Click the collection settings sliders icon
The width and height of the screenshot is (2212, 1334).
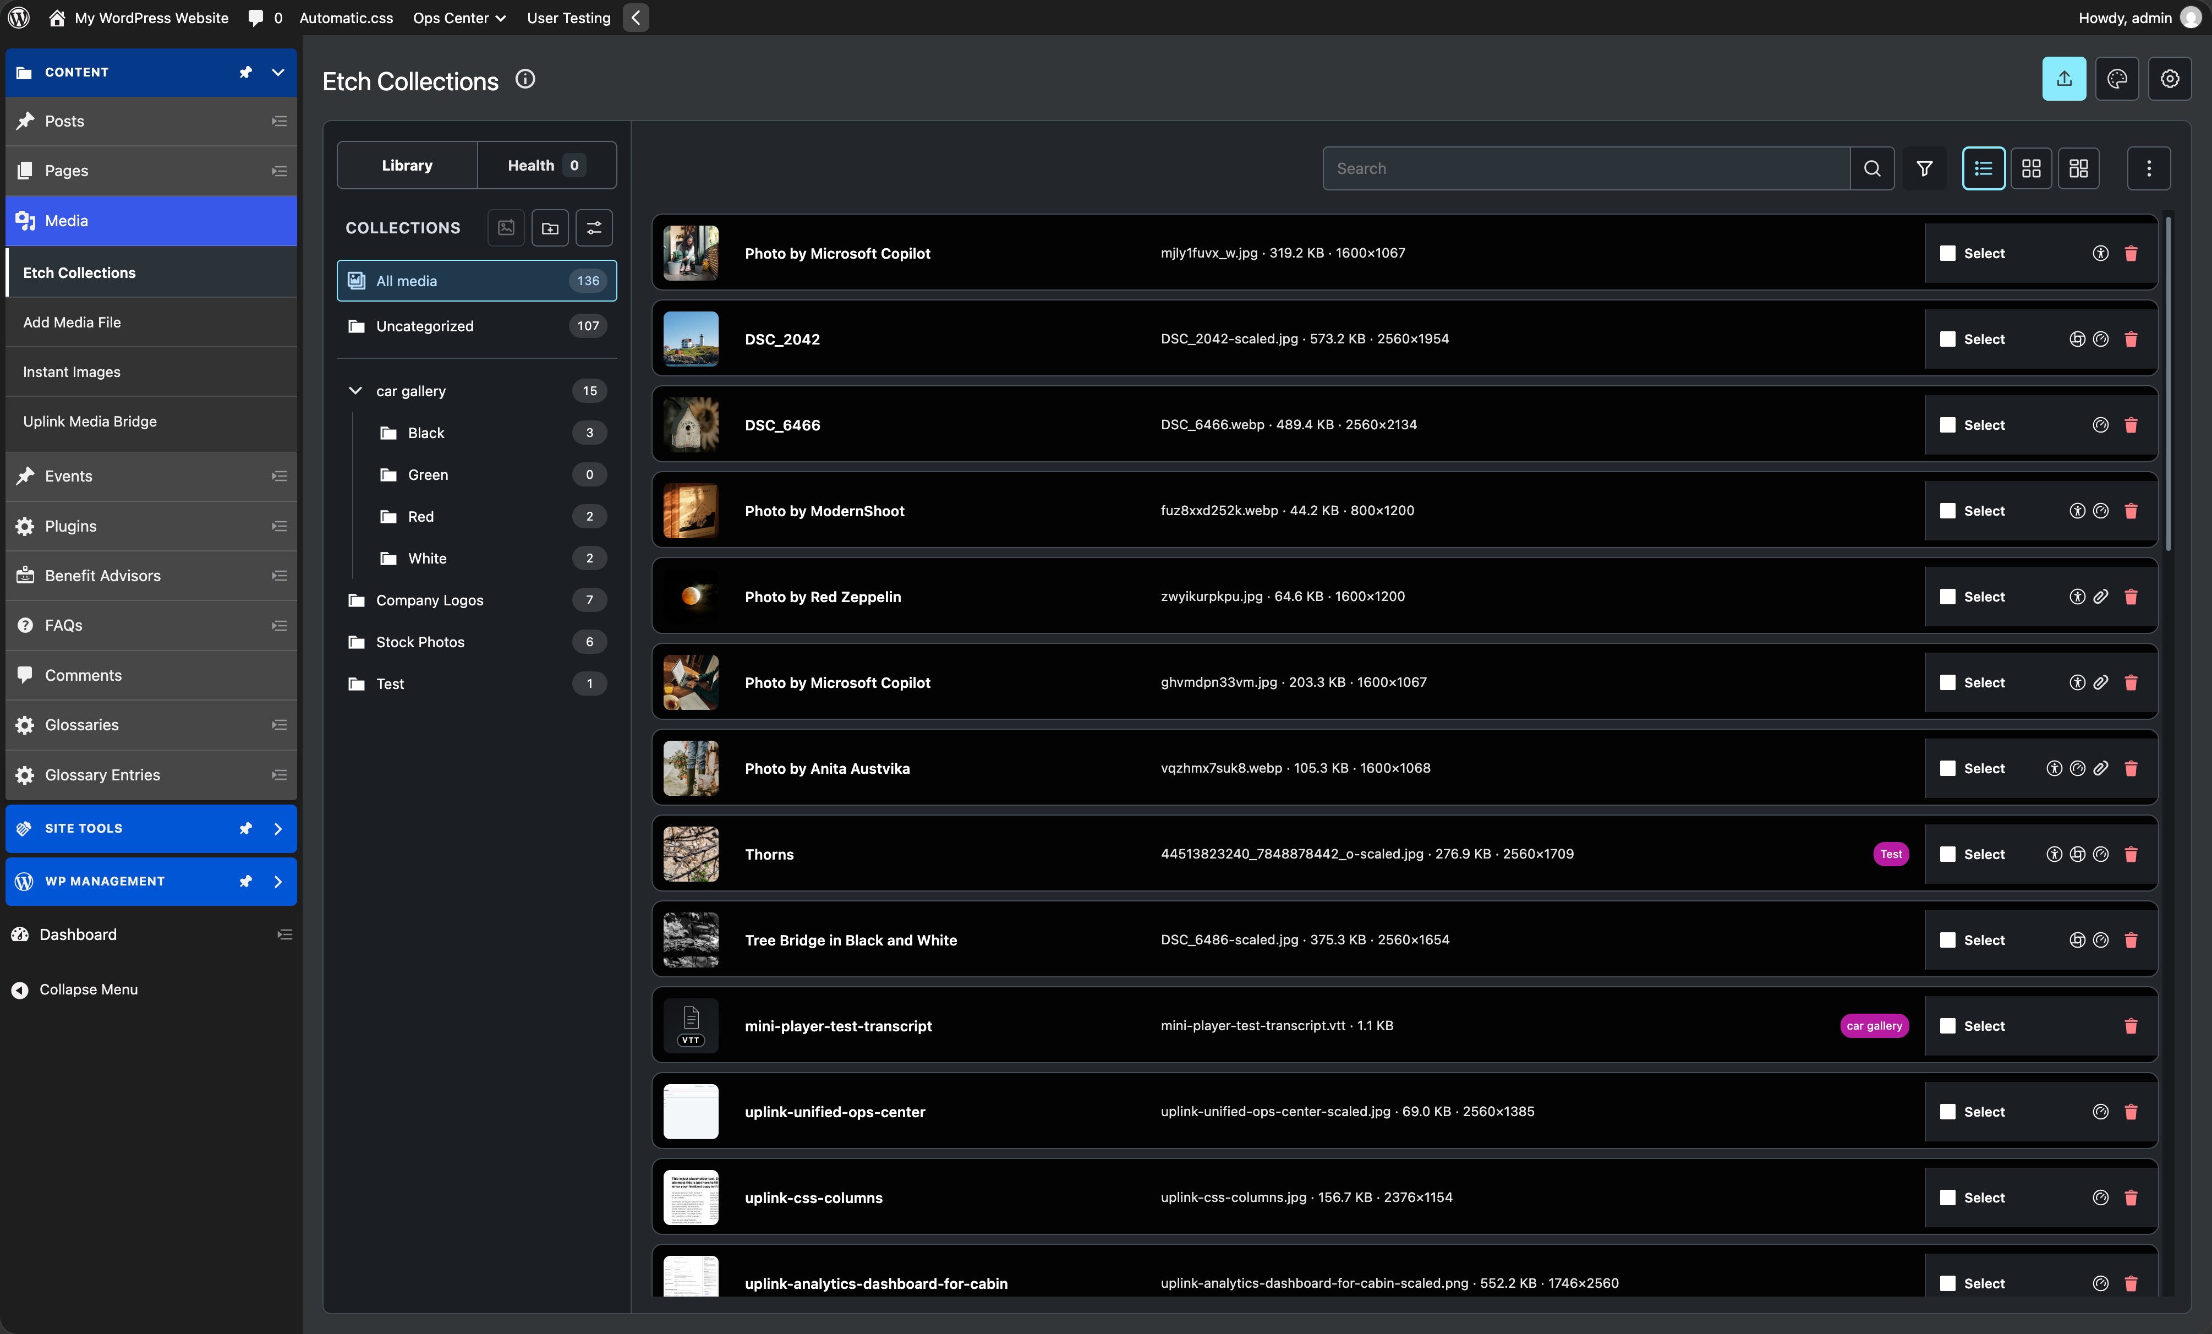click(x=594, y=228)
